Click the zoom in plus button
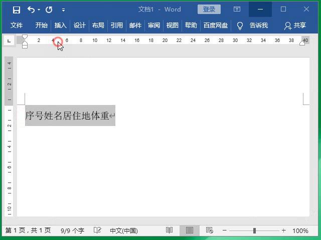This screenshot has width=321, height=240. (x=283, y=230)
